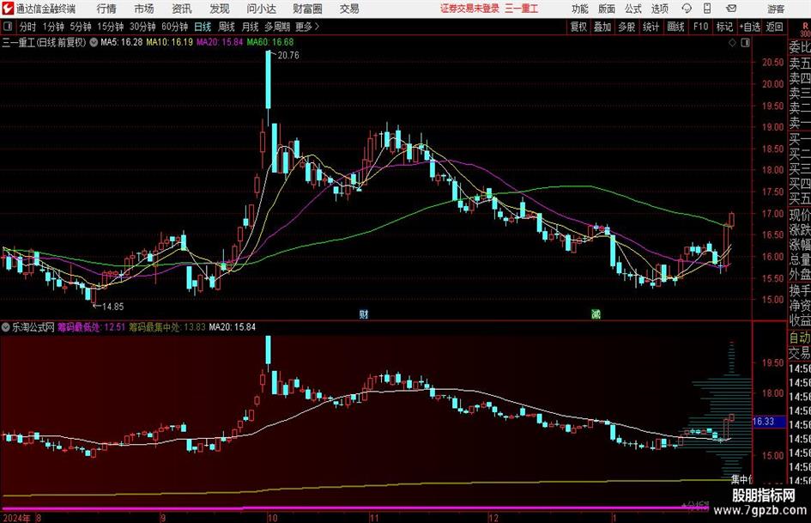Click the 返回 back button
The height and width of the screenshot is (523, 811).
pyautogui.click(x=774, y=27)
